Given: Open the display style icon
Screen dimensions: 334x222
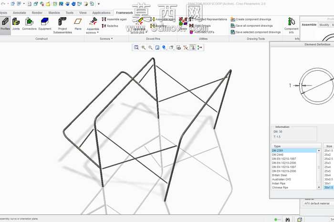Looking at the screenshot, I should coord(164,48).
